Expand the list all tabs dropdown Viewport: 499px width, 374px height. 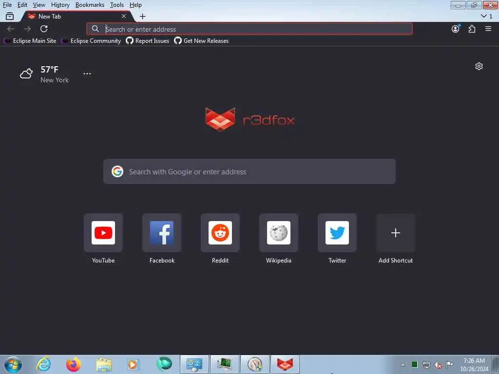pos(487,16)
